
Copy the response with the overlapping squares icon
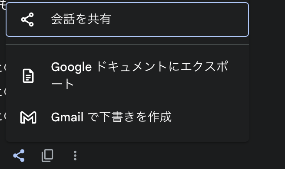47,156
